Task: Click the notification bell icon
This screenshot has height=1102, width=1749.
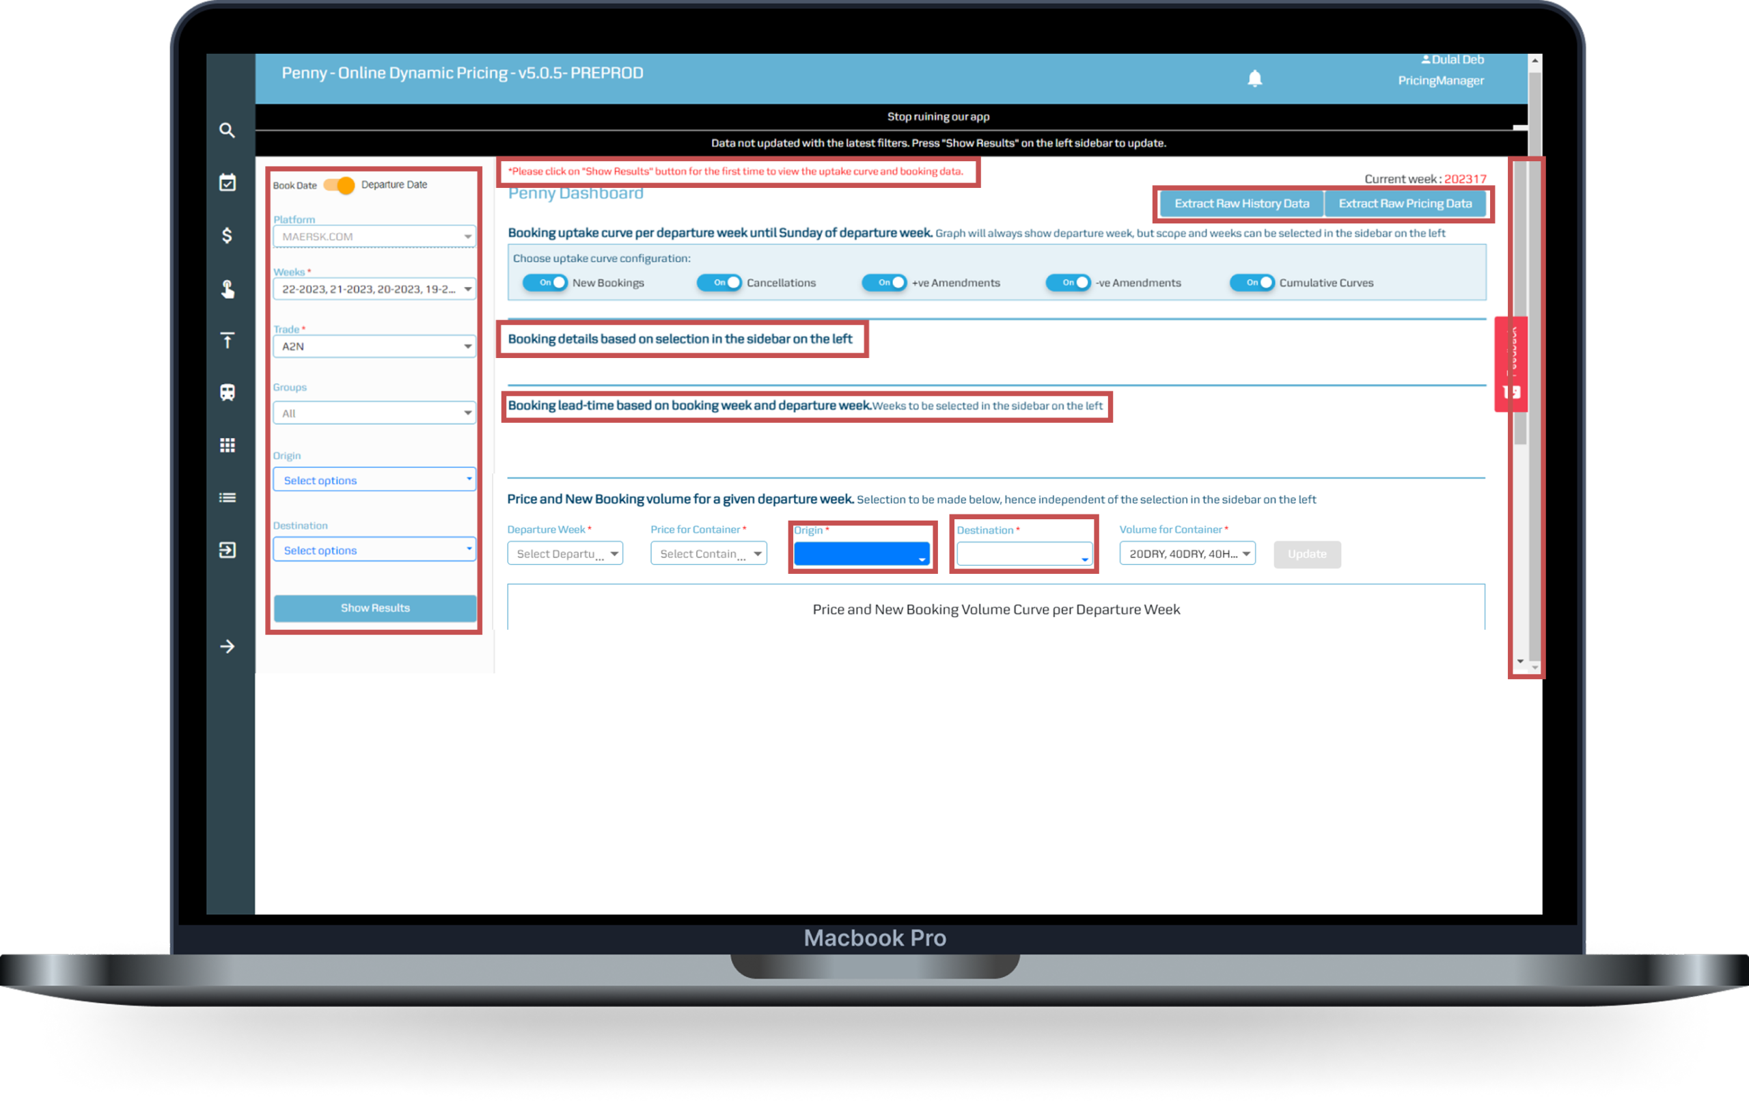Action: point(1254,79)
